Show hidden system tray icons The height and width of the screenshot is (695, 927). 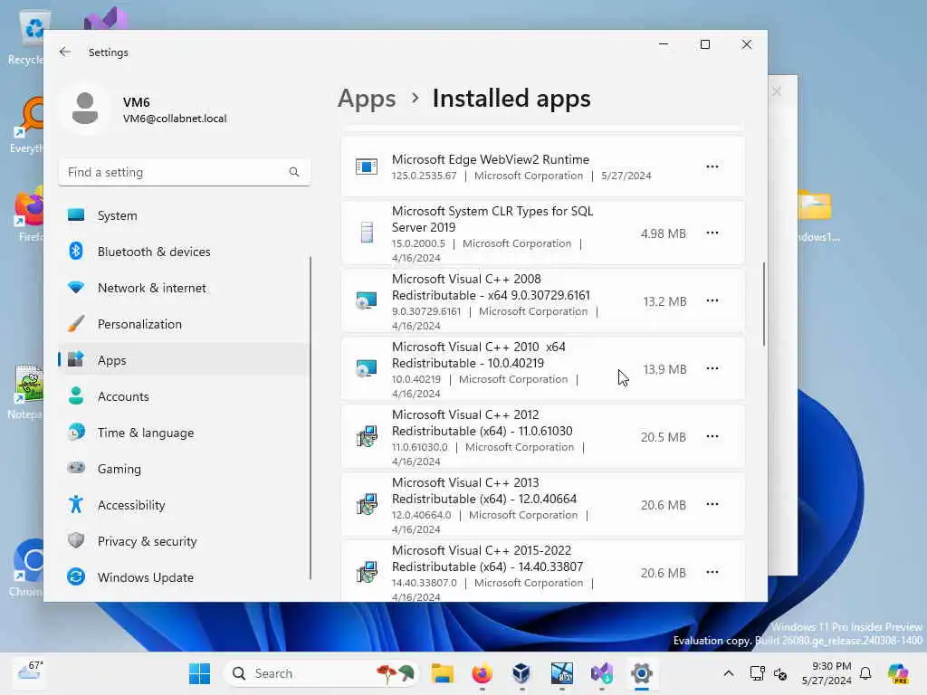(729, 673)
